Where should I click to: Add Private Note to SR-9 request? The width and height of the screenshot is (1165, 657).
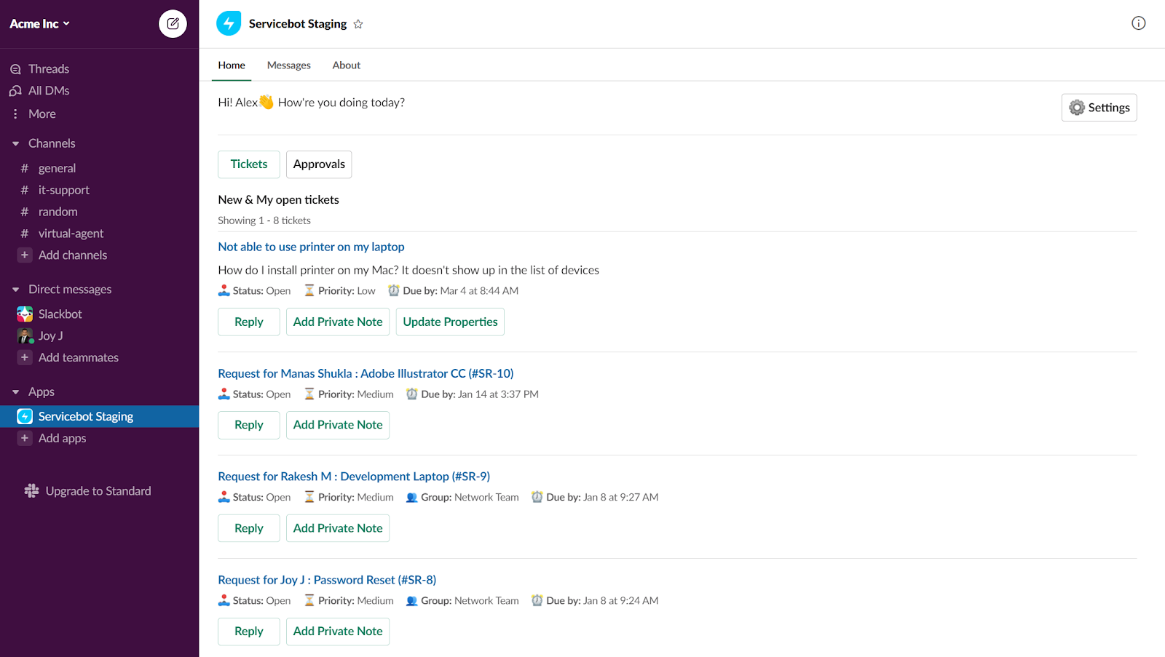[338, 529]
